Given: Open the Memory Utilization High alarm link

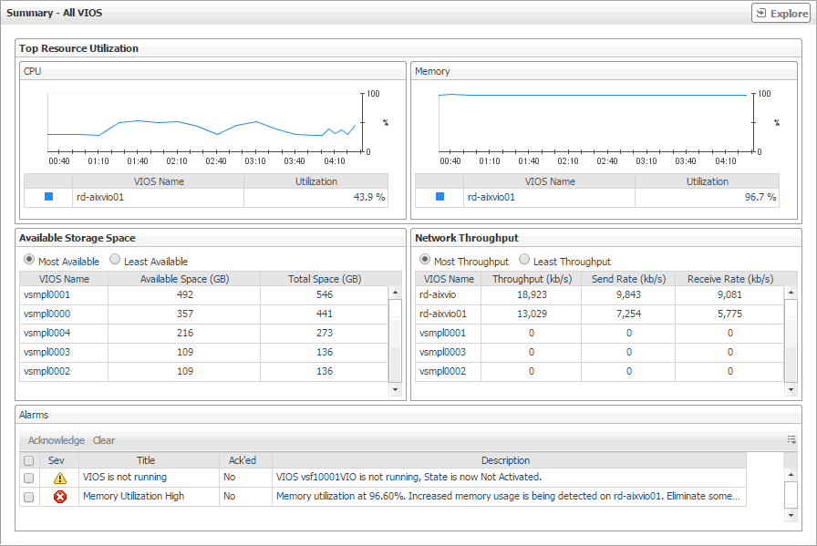Looking at the screenshot, I should (x=133, y=497).
